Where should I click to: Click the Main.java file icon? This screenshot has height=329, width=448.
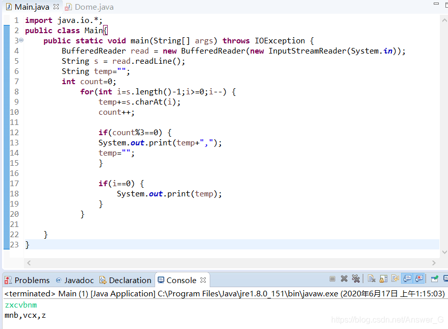point(9,7)
